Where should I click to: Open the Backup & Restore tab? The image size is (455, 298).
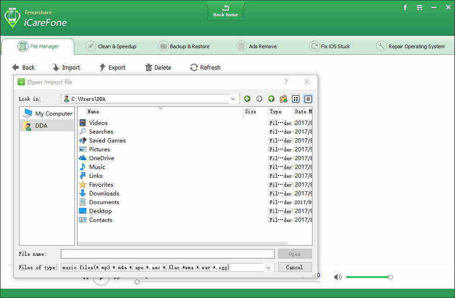click(x=184, y=46)
